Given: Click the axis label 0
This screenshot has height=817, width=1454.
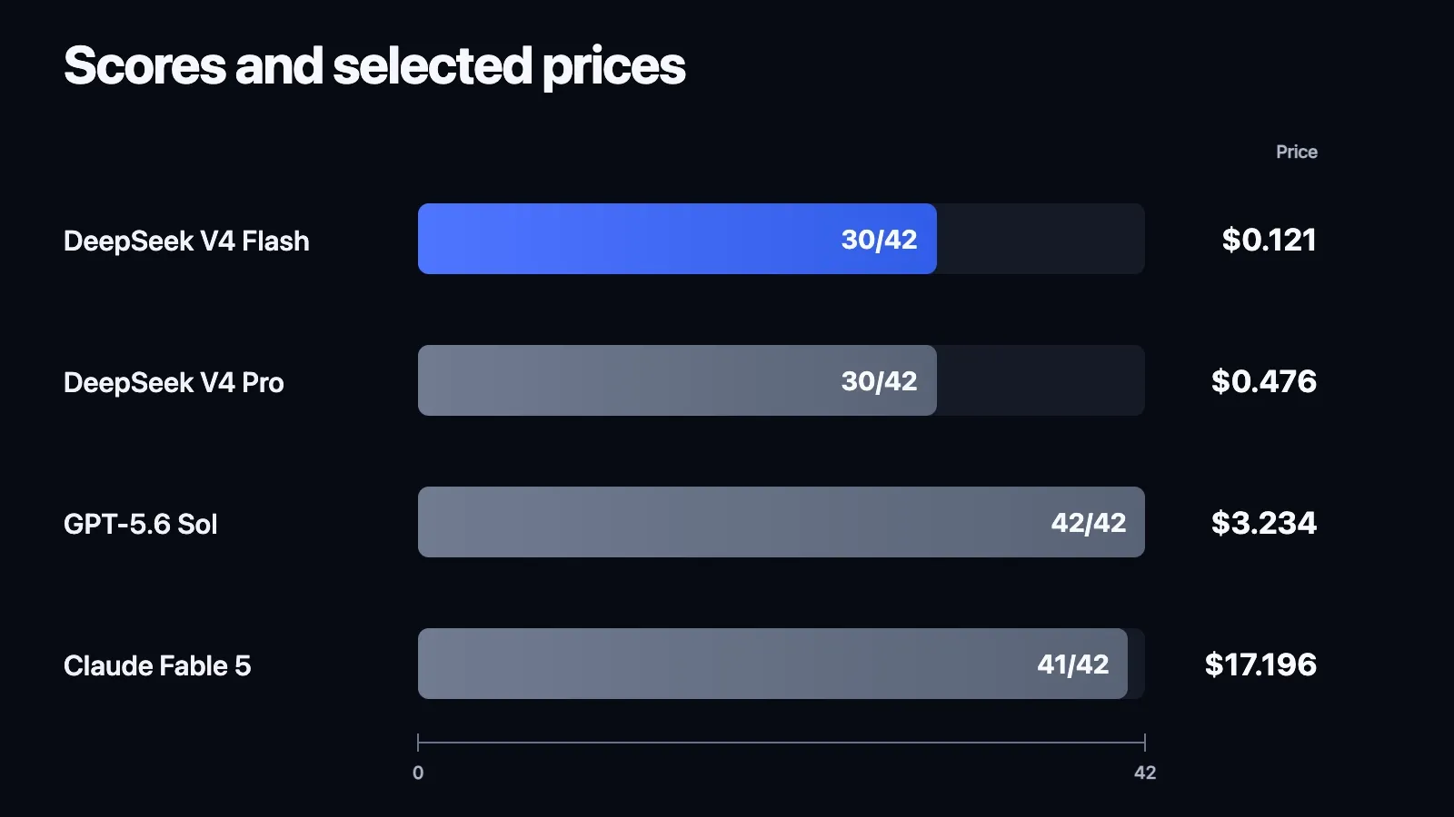Looking at the screenshot, I should click(x=418, y=773).
